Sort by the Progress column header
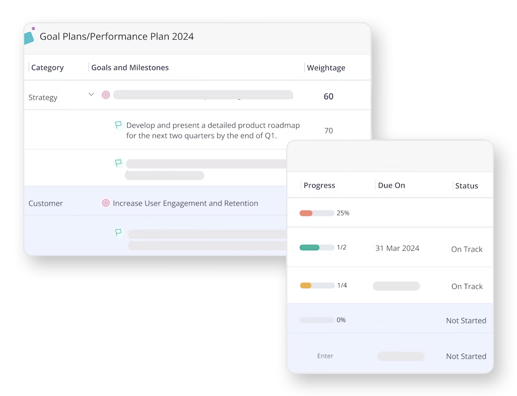This screenshot has height=396, width=517. [319, 185]
